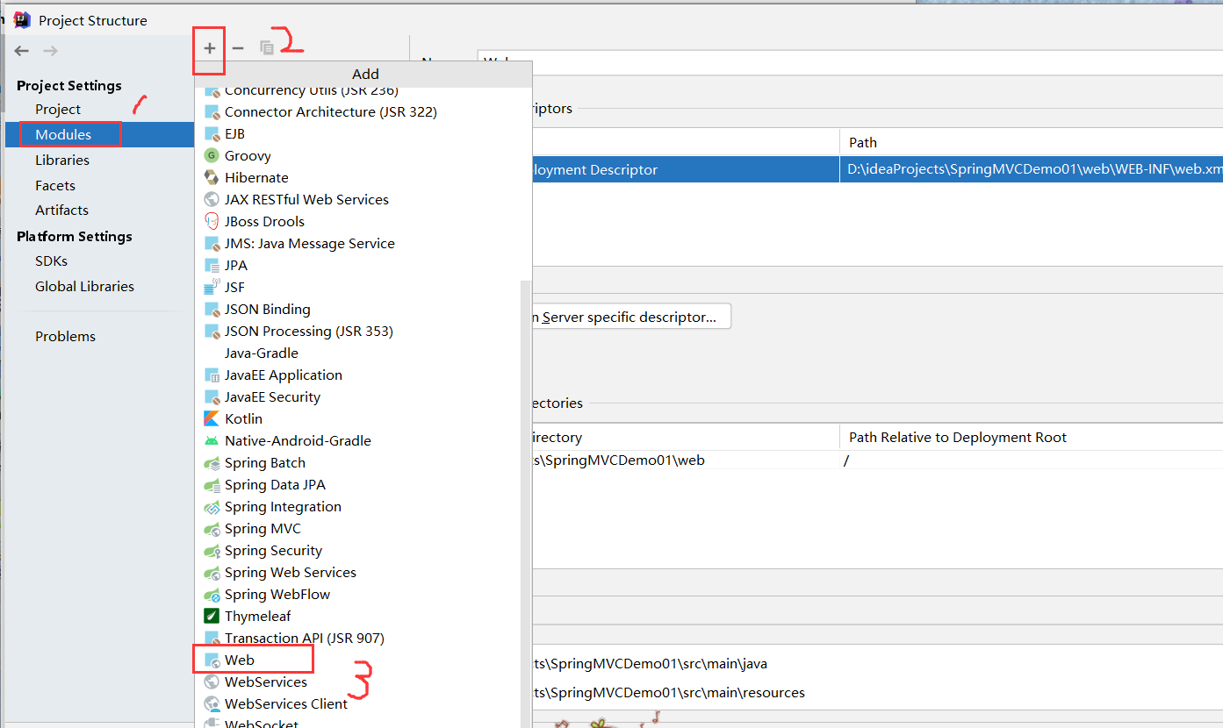Click the JavaEE Application icon

[x=212, y=375]
